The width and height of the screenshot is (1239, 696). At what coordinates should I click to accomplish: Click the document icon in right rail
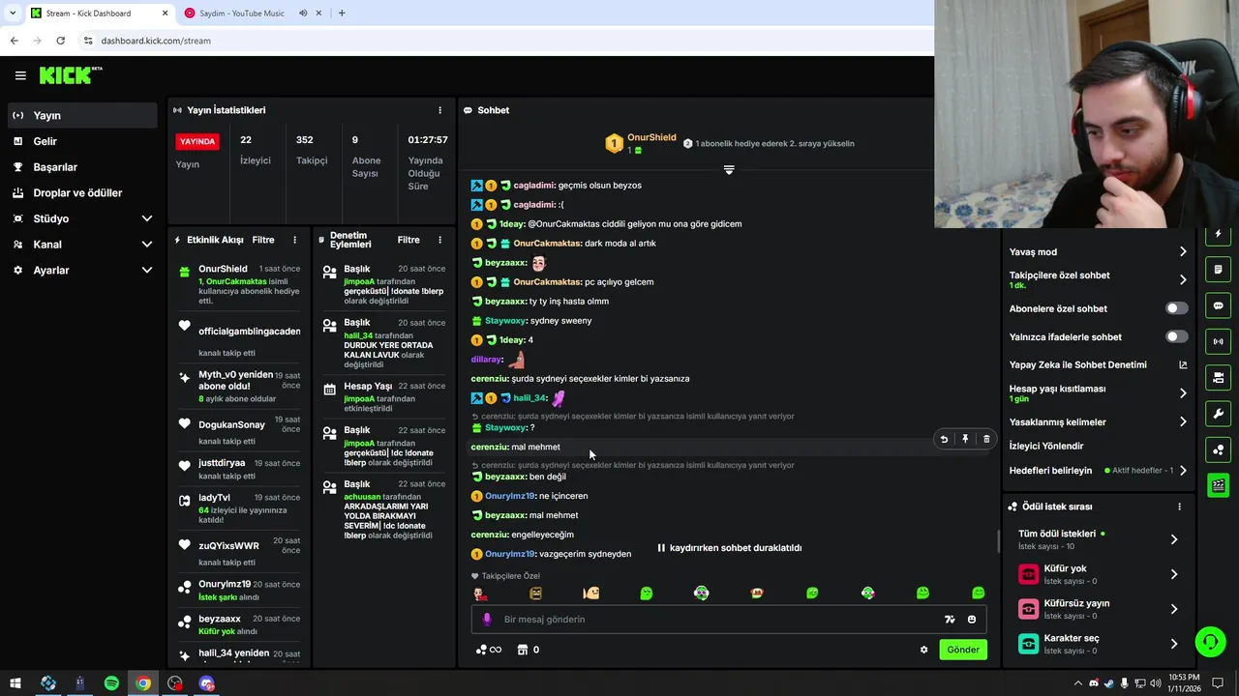[x=1219, y=269]
